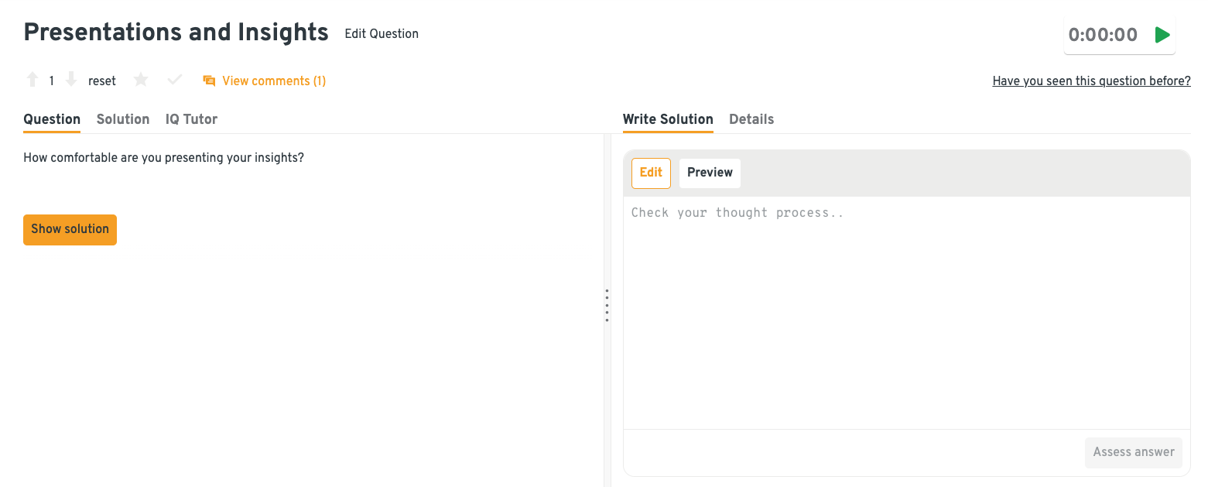Select the Question tab

(x=52, y=119)
